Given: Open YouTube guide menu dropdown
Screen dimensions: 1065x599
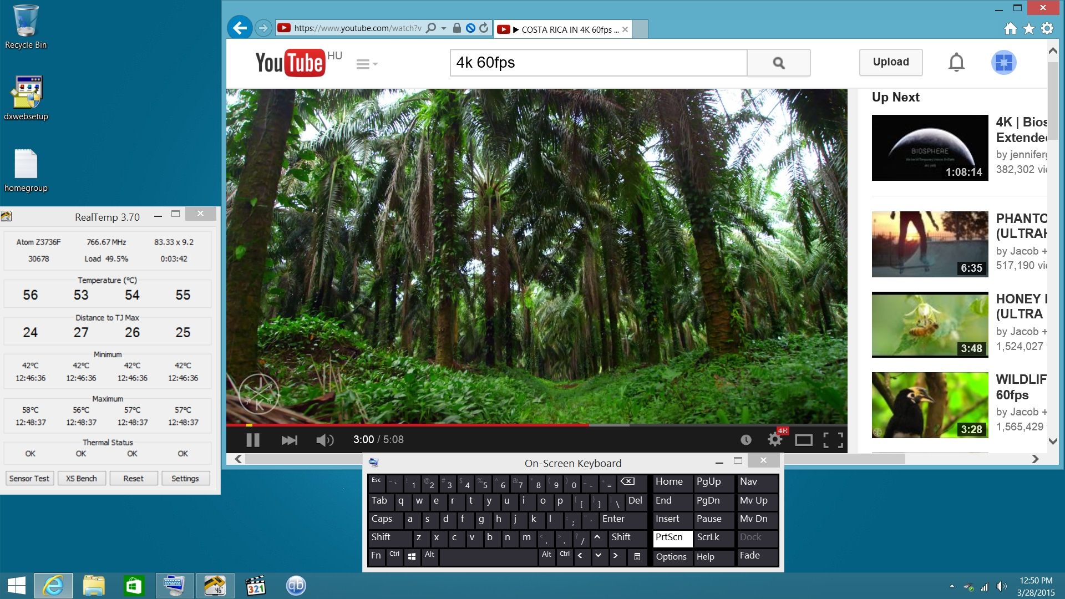Looking at the screenshot, I should (x=367, y=64).
